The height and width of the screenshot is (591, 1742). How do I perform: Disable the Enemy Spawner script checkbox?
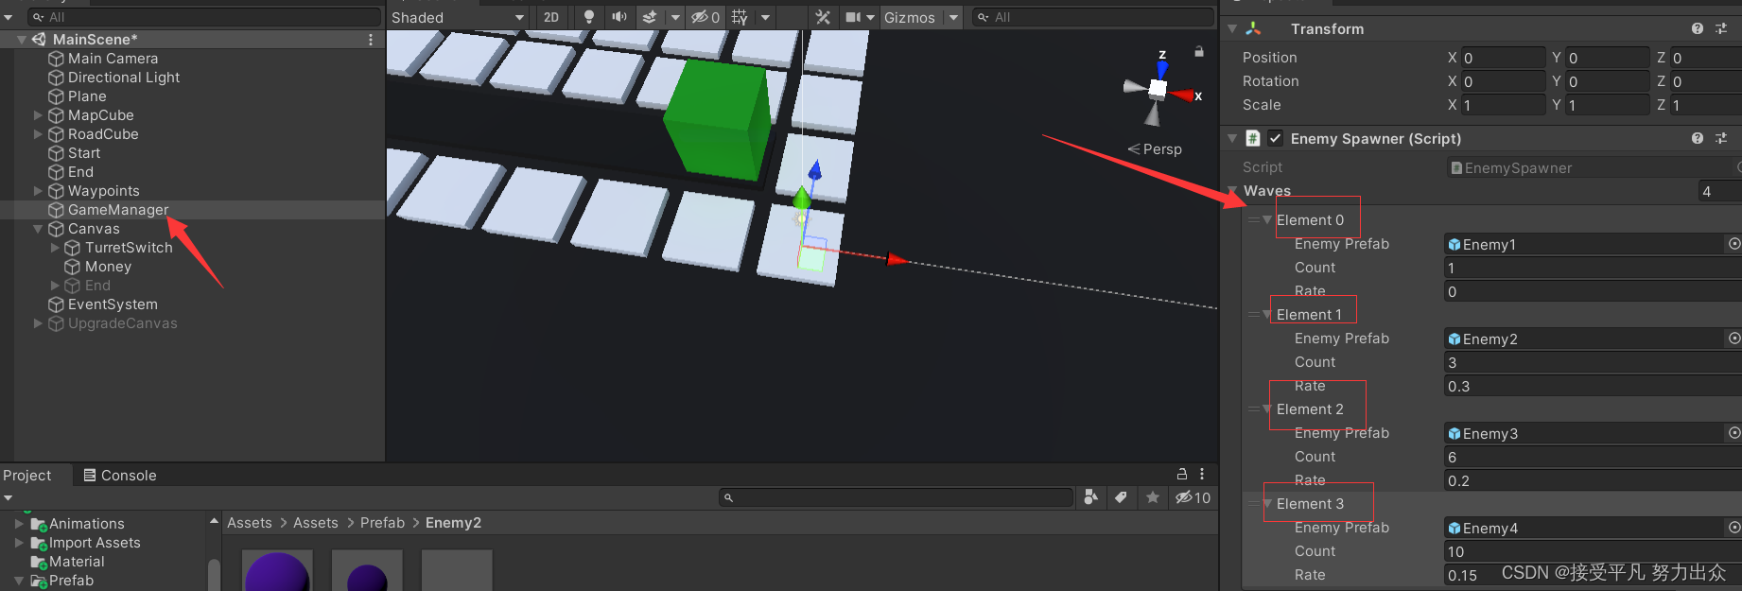(x=1275, y=139)
